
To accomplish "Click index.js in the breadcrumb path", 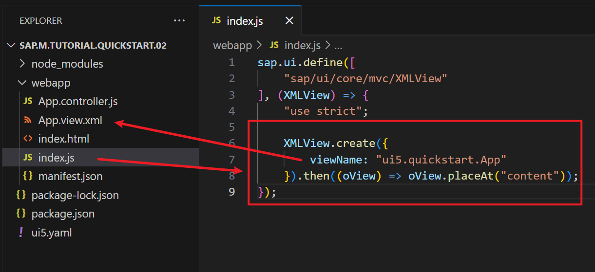I will click(302, 45).
